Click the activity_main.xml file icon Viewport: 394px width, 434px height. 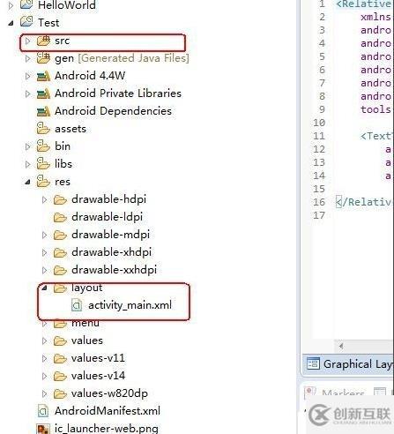click(77, 305)
